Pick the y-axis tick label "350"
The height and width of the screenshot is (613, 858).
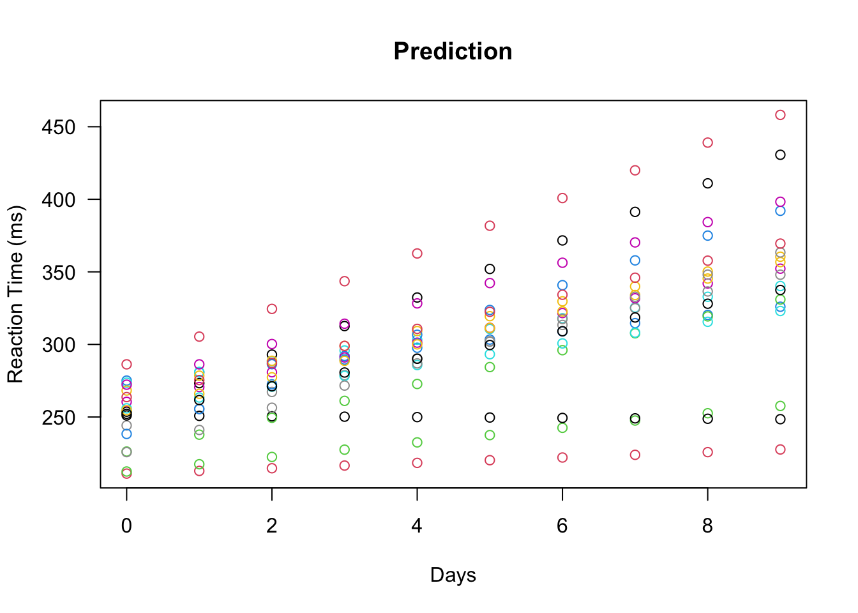(59, 273)
